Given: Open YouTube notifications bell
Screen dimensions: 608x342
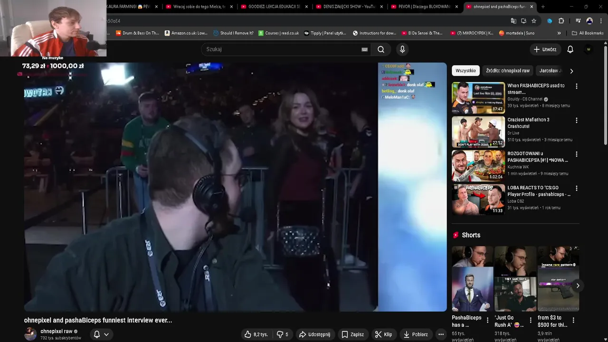Looking at the screenshot, I should 570,49.
